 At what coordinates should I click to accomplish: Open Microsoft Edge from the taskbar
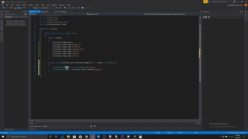(62, 136)
